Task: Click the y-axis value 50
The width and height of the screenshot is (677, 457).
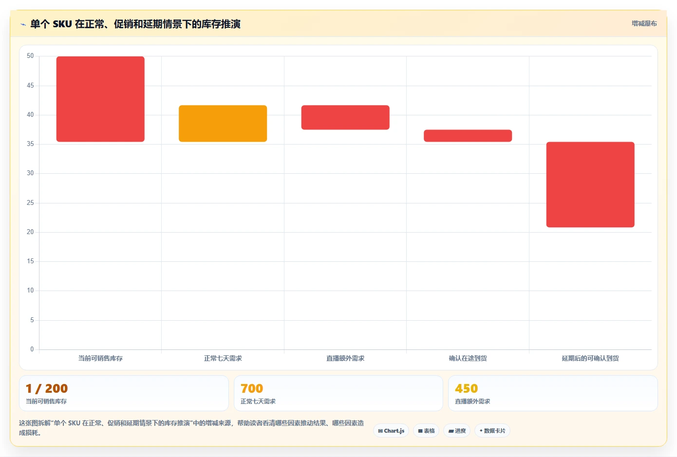Action: (30, 56)
